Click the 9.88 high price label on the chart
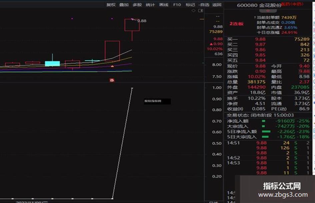 click(142, 21)
